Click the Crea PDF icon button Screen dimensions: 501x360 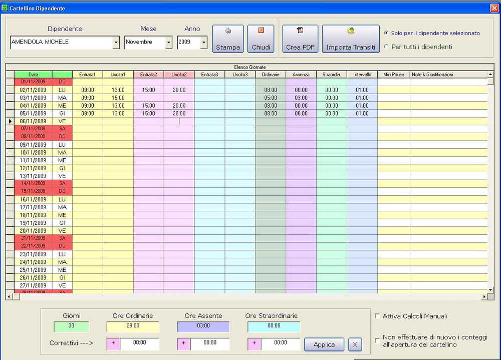[300, 39]
